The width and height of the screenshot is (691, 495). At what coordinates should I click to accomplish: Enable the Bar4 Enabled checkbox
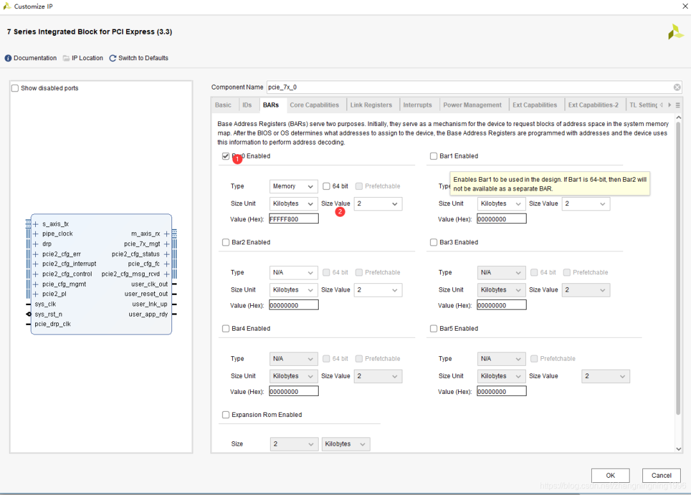click(226, 329)
